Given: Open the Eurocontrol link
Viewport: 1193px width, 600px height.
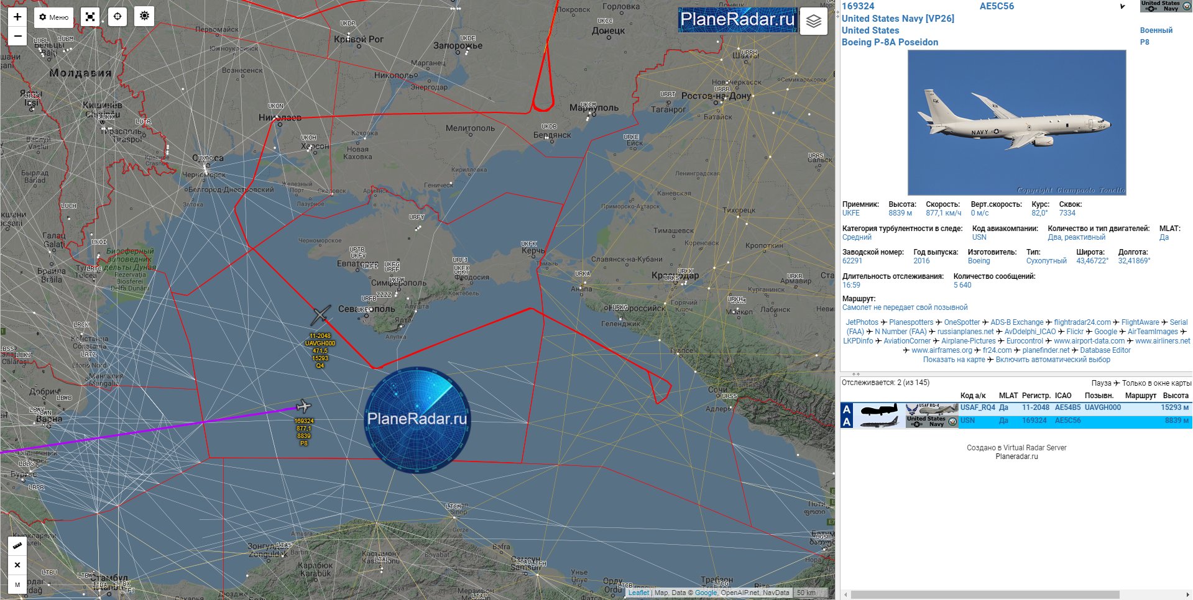Looking at the screenshot, I should (1025, 341).
